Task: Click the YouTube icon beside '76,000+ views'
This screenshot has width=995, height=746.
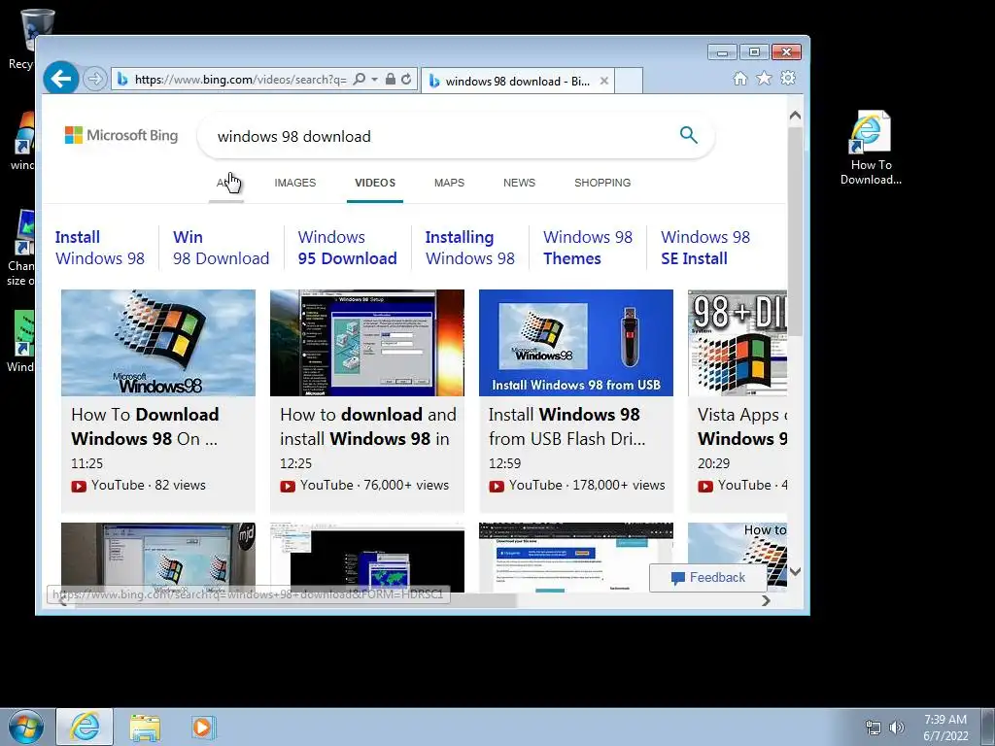Action: (x=288, y=487)
